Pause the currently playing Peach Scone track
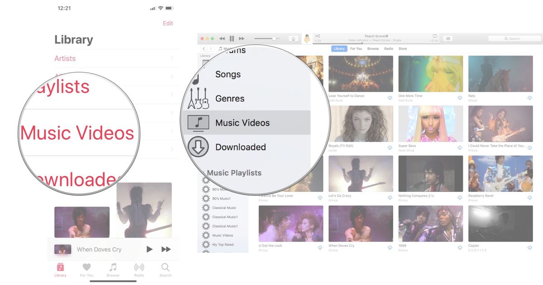Viewport: 543px width, 285px height. (231, 38)
